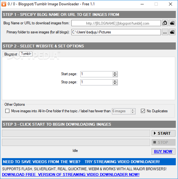Click the Try Streaming Video Downloader banner
This screenshot has height=179, width=178.
click(x=89, y=162)
